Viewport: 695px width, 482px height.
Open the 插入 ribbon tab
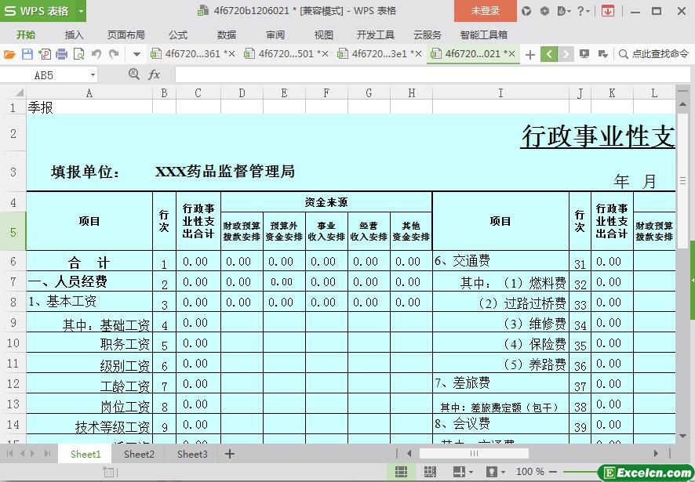74,34
